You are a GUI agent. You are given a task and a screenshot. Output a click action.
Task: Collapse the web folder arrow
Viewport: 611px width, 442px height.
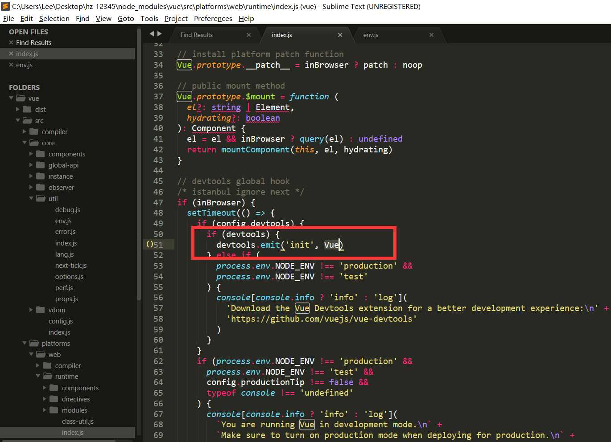click(x=31, y=354)
